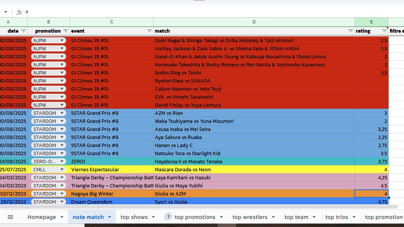Select cell 'EVIL vs Hiroshi Tanahashi'
The width and height of the screenshot is (404, 227).
[x=254, y=97]
